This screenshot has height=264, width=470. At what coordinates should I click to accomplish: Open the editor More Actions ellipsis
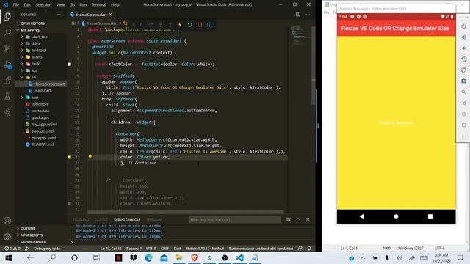coord(308,14)
